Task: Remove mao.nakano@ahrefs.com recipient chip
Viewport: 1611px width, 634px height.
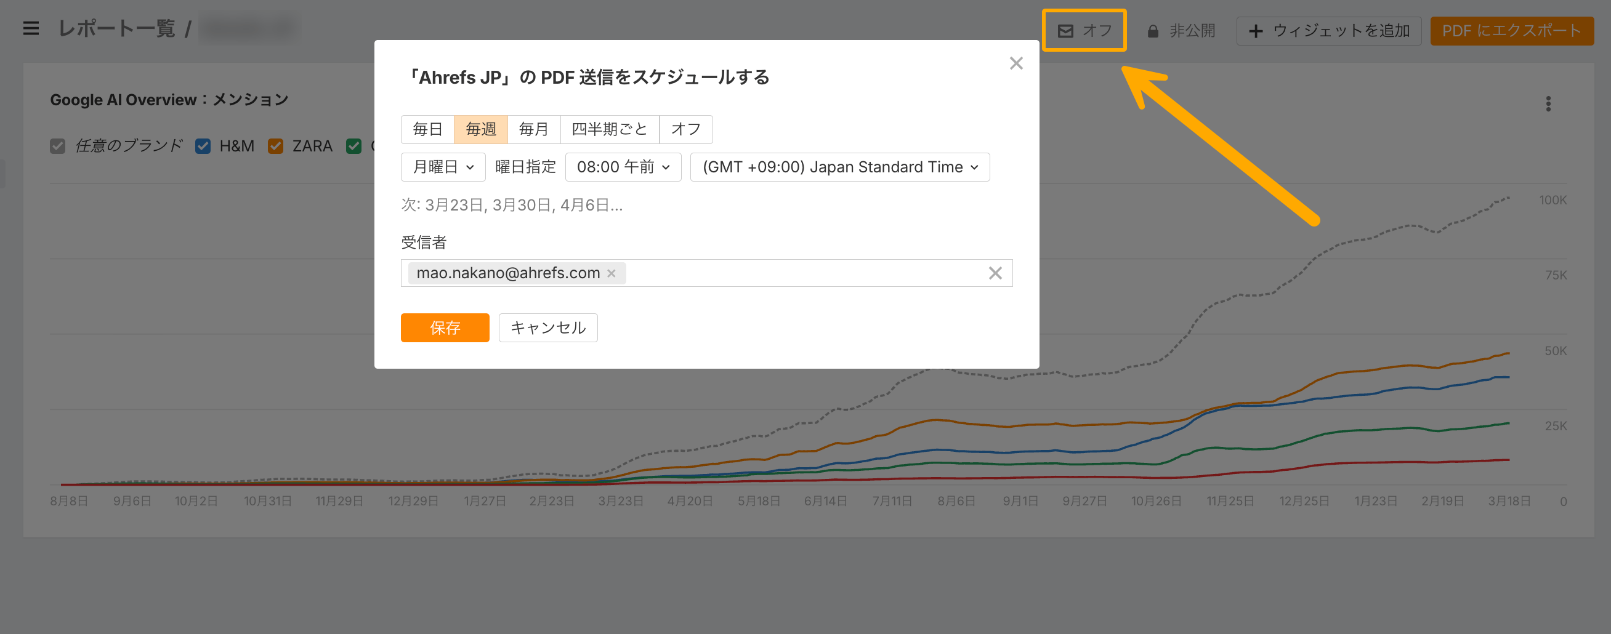Action: click(x=611, y=273)
